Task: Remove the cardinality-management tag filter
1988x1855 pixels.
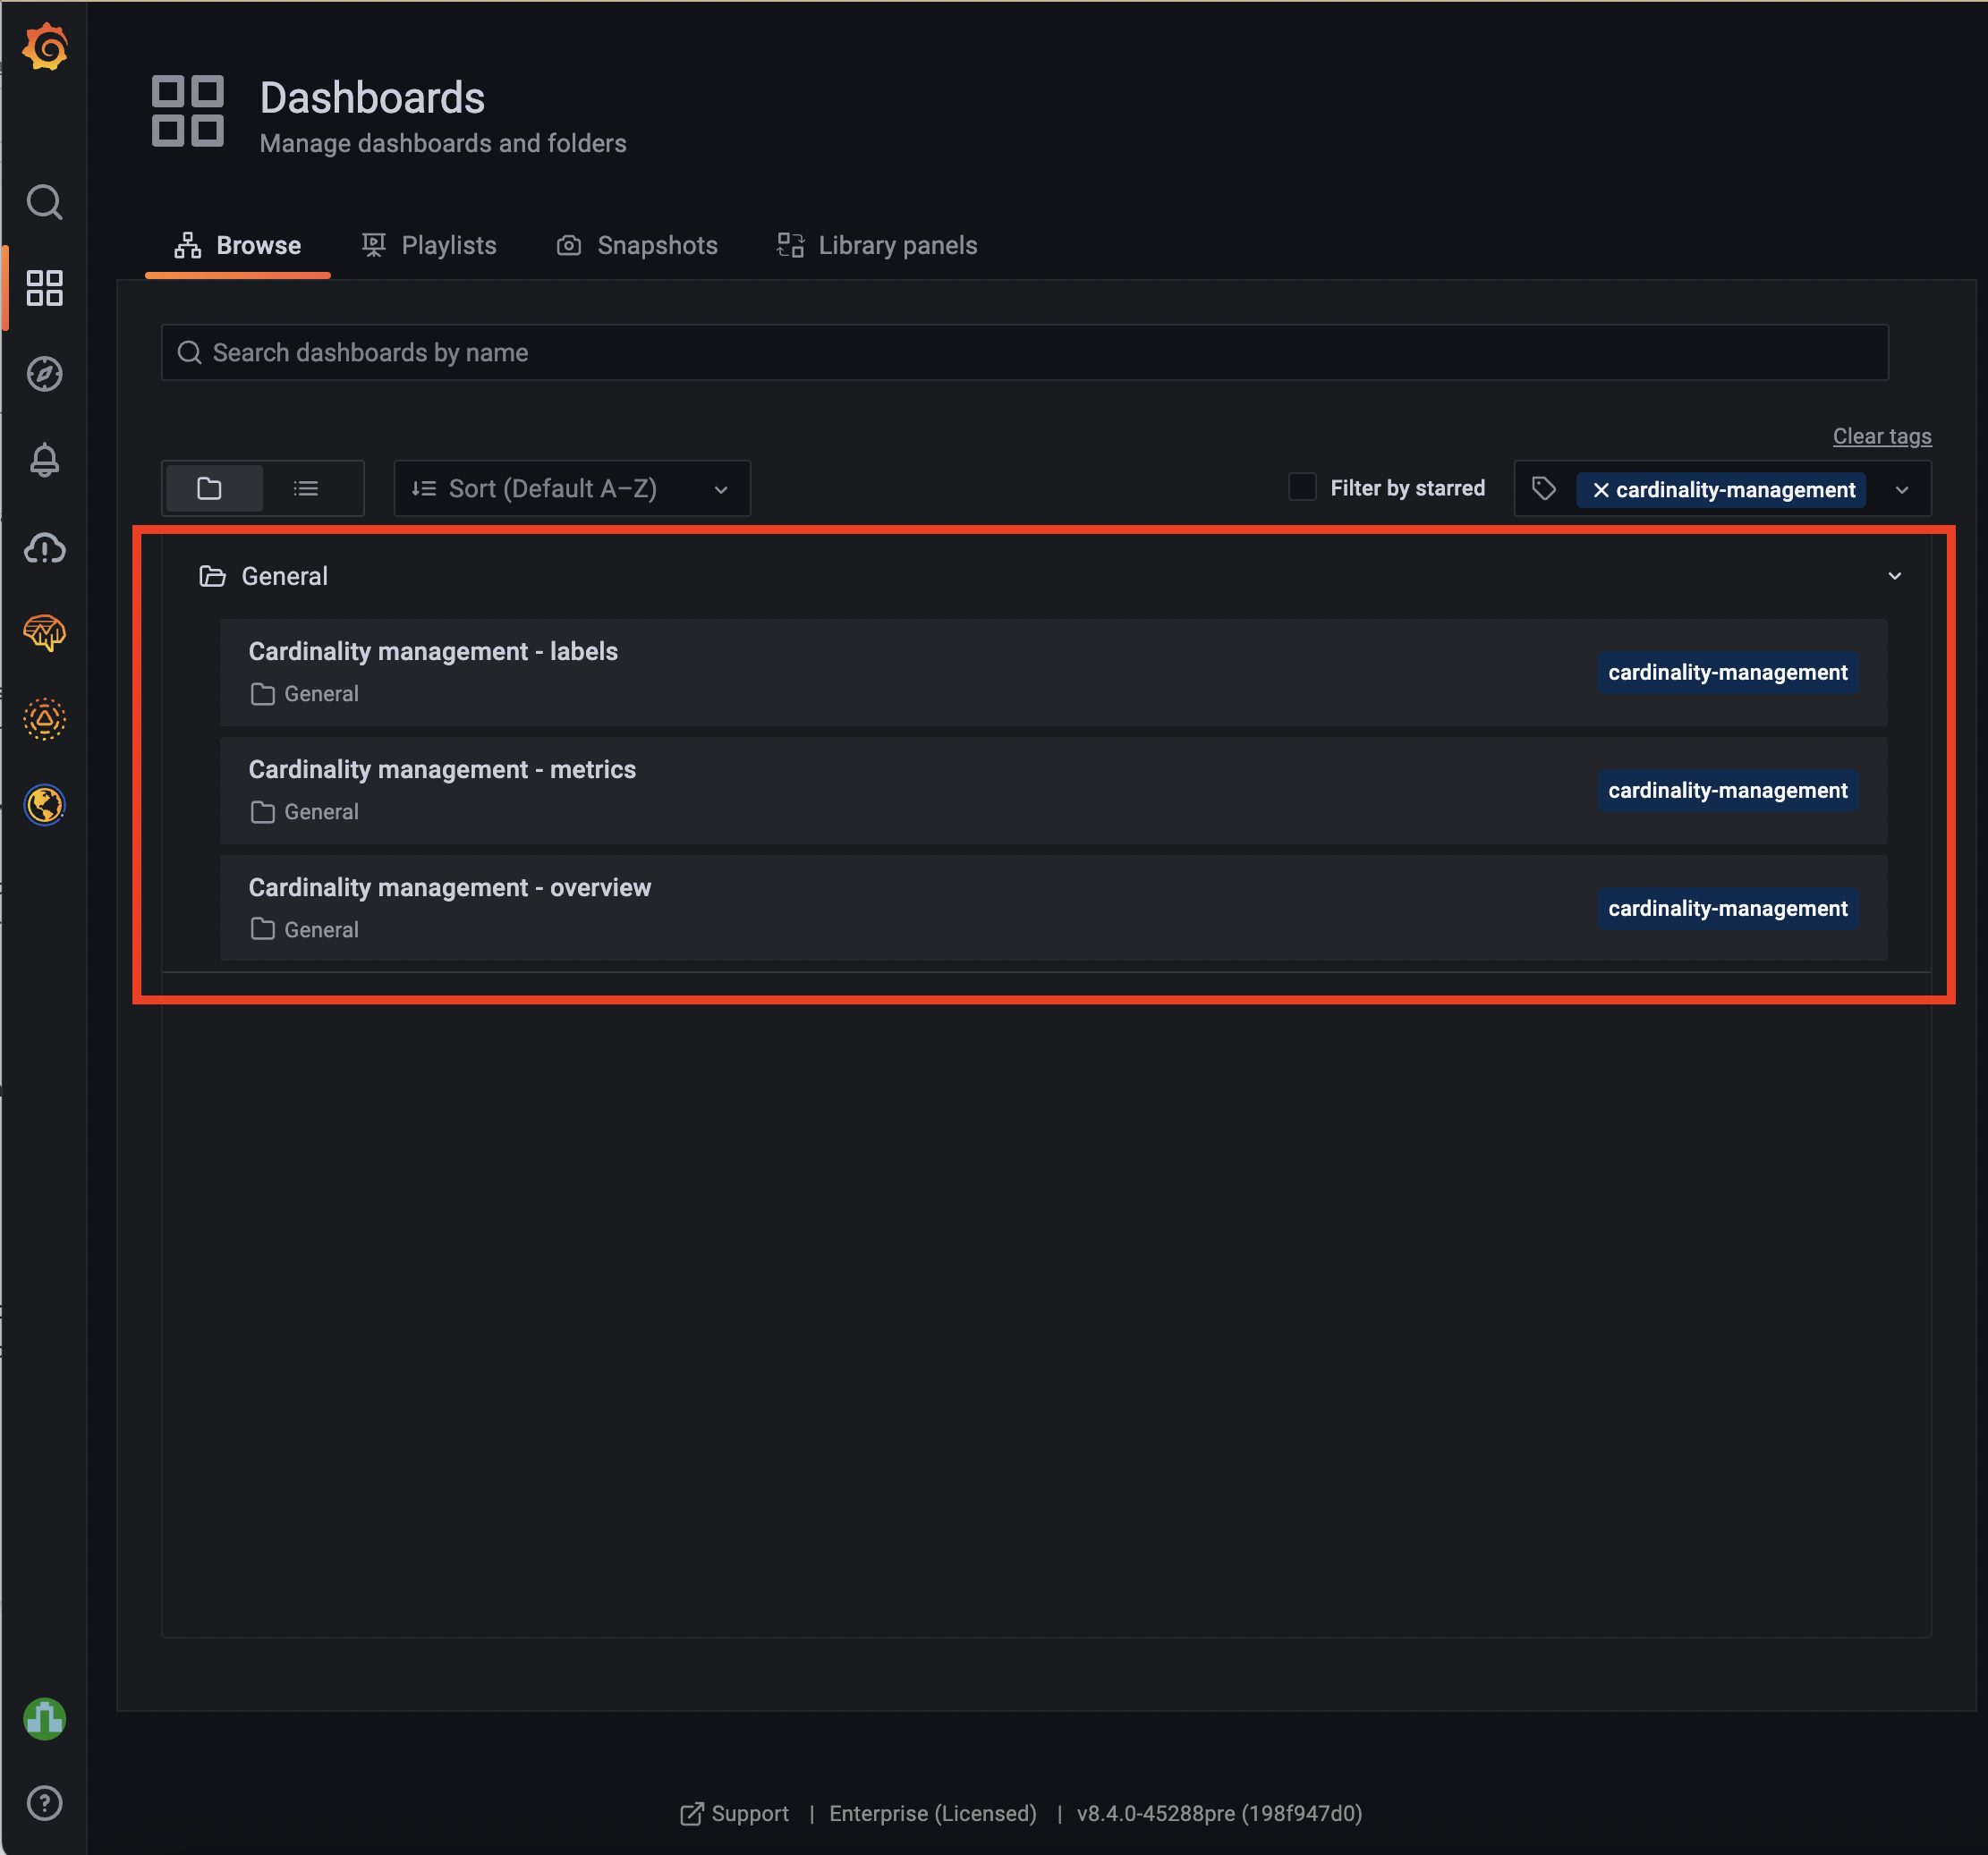Action: point(1601,490)
